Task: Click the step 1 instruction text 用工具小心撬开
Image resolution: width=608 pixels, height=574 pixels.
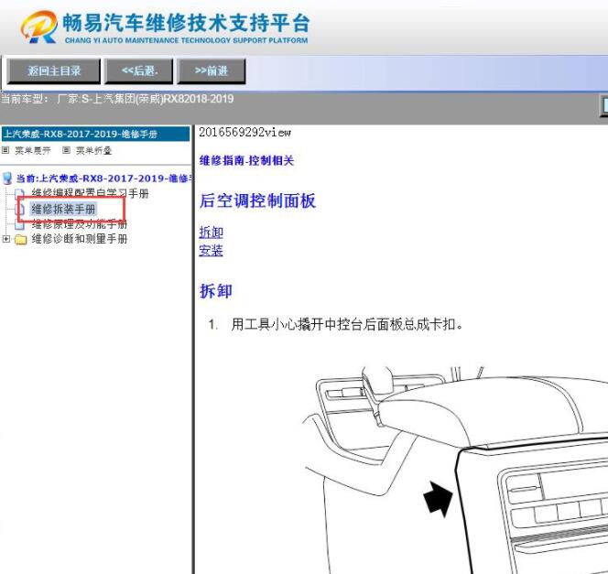Action: click(347, 324)
